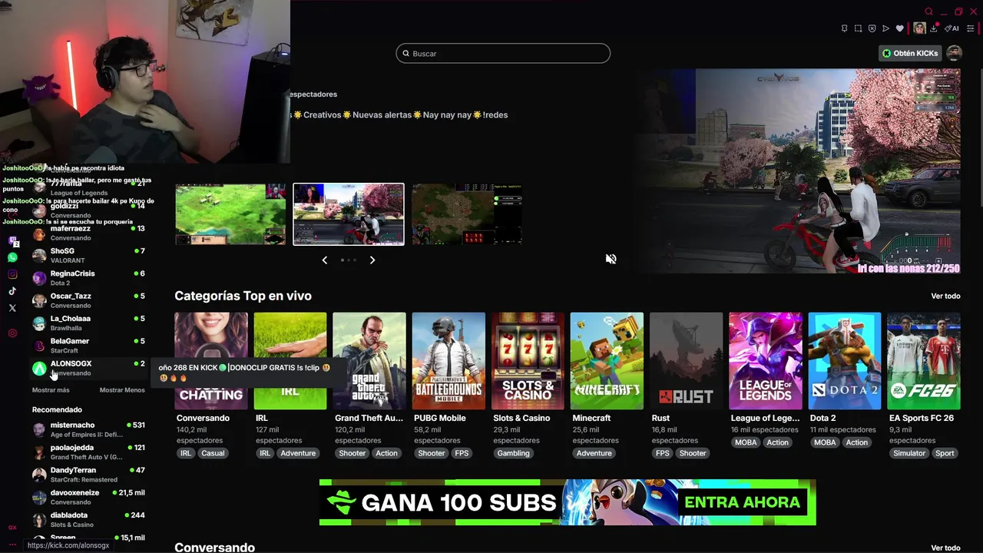The image size is (983, 553).
Task: Click the Adventure tag under Minecraft
Action: pos(594,453)
